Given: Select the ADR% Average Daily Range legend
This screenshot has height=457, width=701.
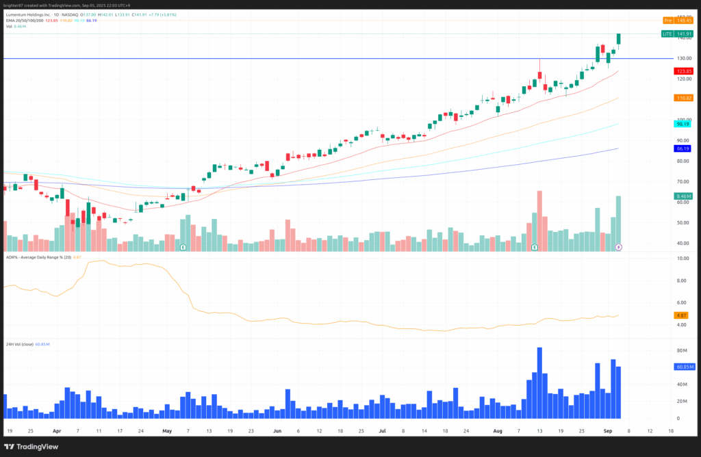Looking at the screenshot, I should click(38, 257).
